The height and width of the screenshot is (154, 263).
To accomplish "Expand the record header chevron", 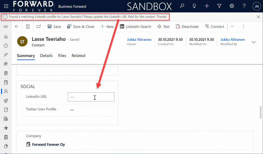I will pyautogui.click(x=253, y=42).
